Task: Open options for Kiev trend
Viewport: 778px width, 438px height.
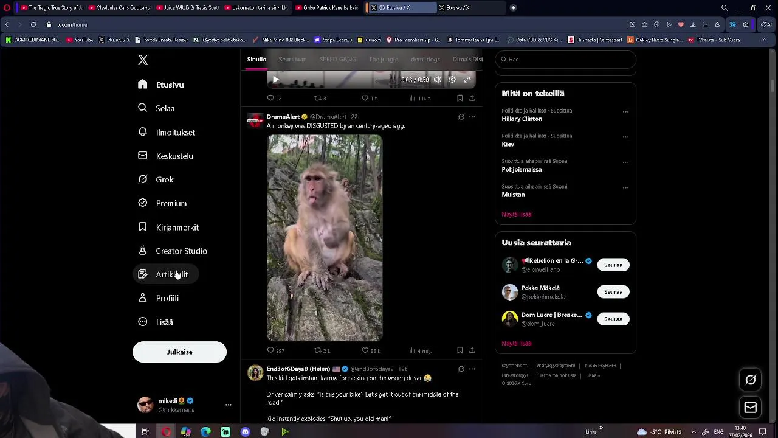Action: pyautogui.click(x=625, y=137)
